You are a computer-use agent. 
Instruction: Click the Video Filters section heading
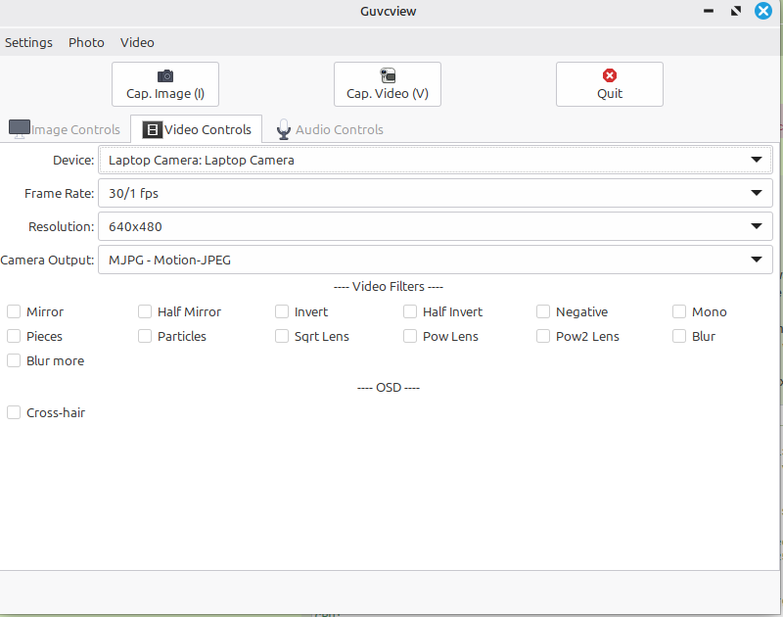click(388, 286)
